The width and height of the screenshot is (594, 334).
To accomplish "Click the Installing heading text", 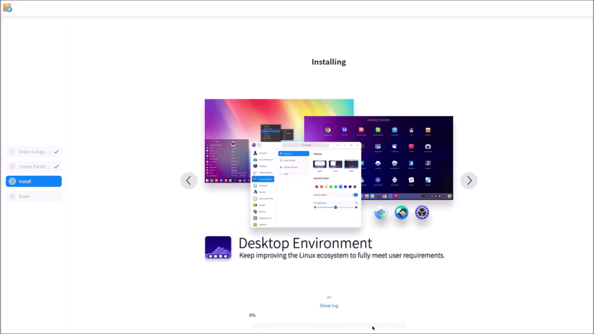I will [329, 62].
